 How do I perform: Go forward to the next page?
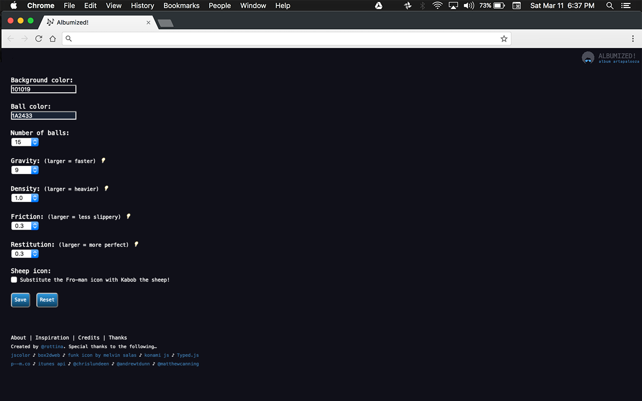(x=25, y=39)
